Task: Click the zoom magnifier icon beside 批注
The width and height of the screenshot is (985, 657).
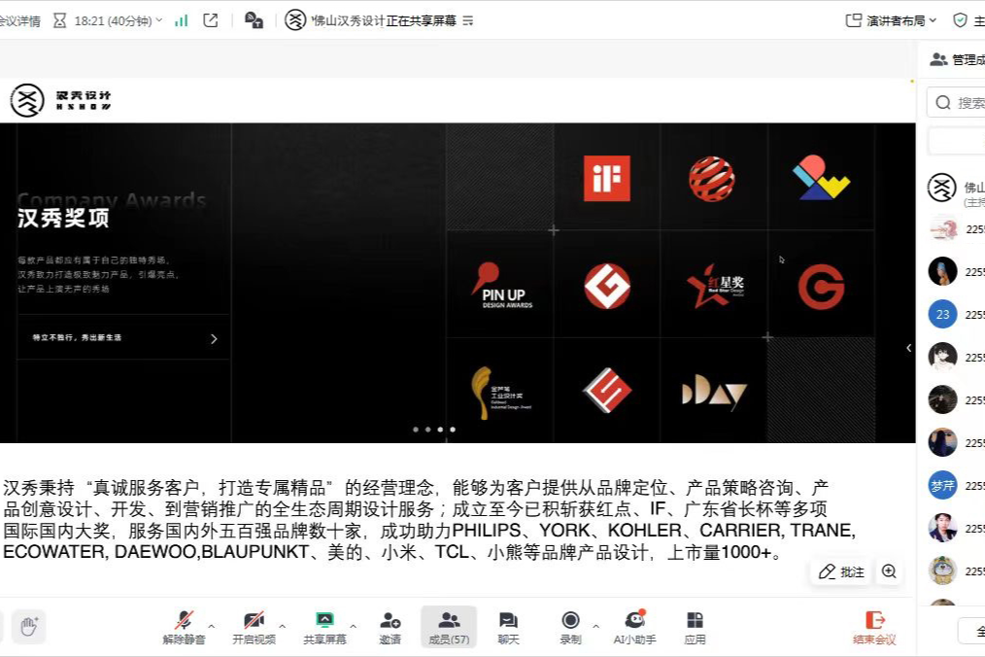Action: tap(889, 571)
